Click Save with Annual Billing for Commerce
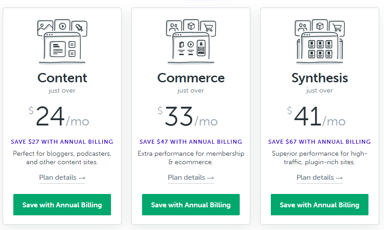This screenshot has height=230, width=384. [x=191, y=205]
